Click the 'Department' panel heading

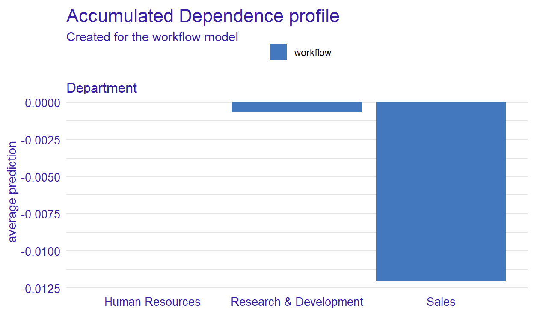(x=102, y=88)
